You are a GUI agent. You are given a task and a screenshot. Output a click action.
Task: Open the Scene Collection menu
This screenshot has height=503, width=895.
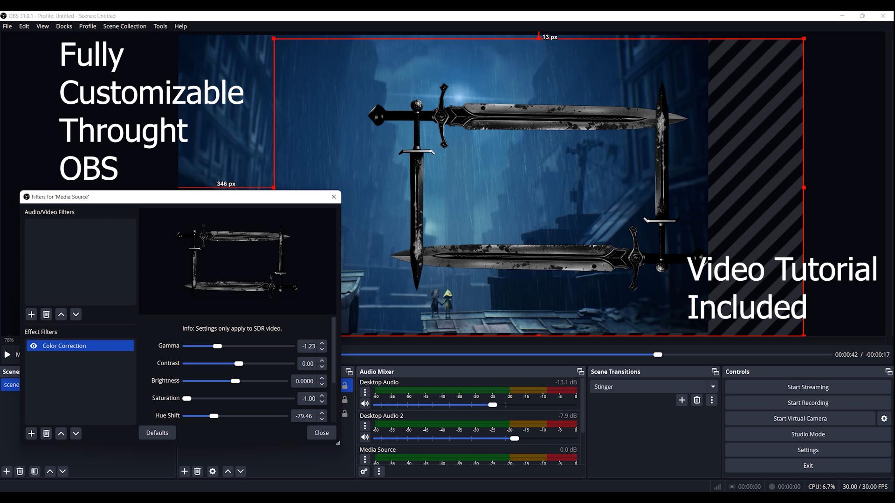click(124, 26)
